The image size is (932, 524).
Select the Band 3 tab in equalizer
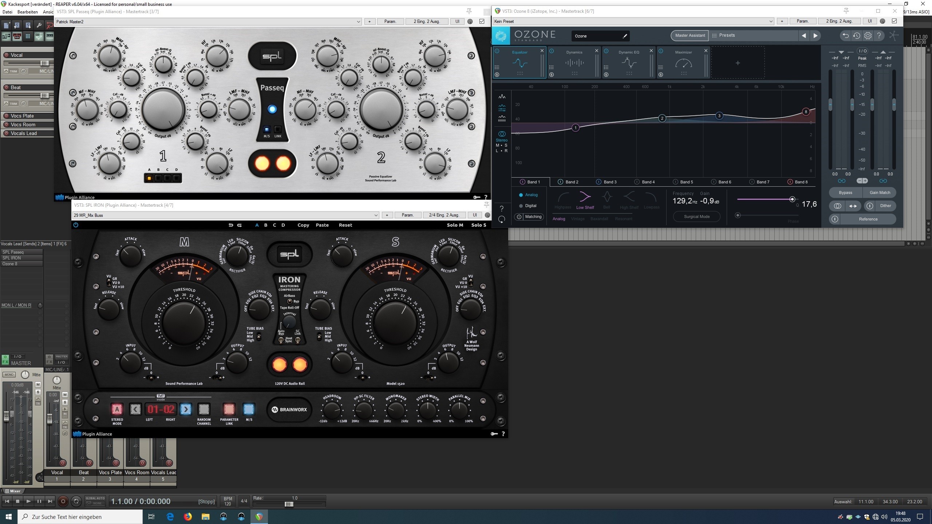(610, 182)
